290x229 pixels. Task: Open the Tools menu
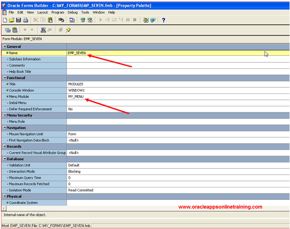pyautogui.click(x=85, y=12)
